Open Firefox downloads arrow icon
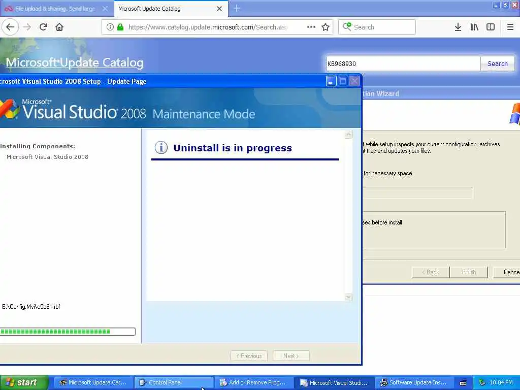Viewport: 520px width, 390px height. tap(458, 27)
